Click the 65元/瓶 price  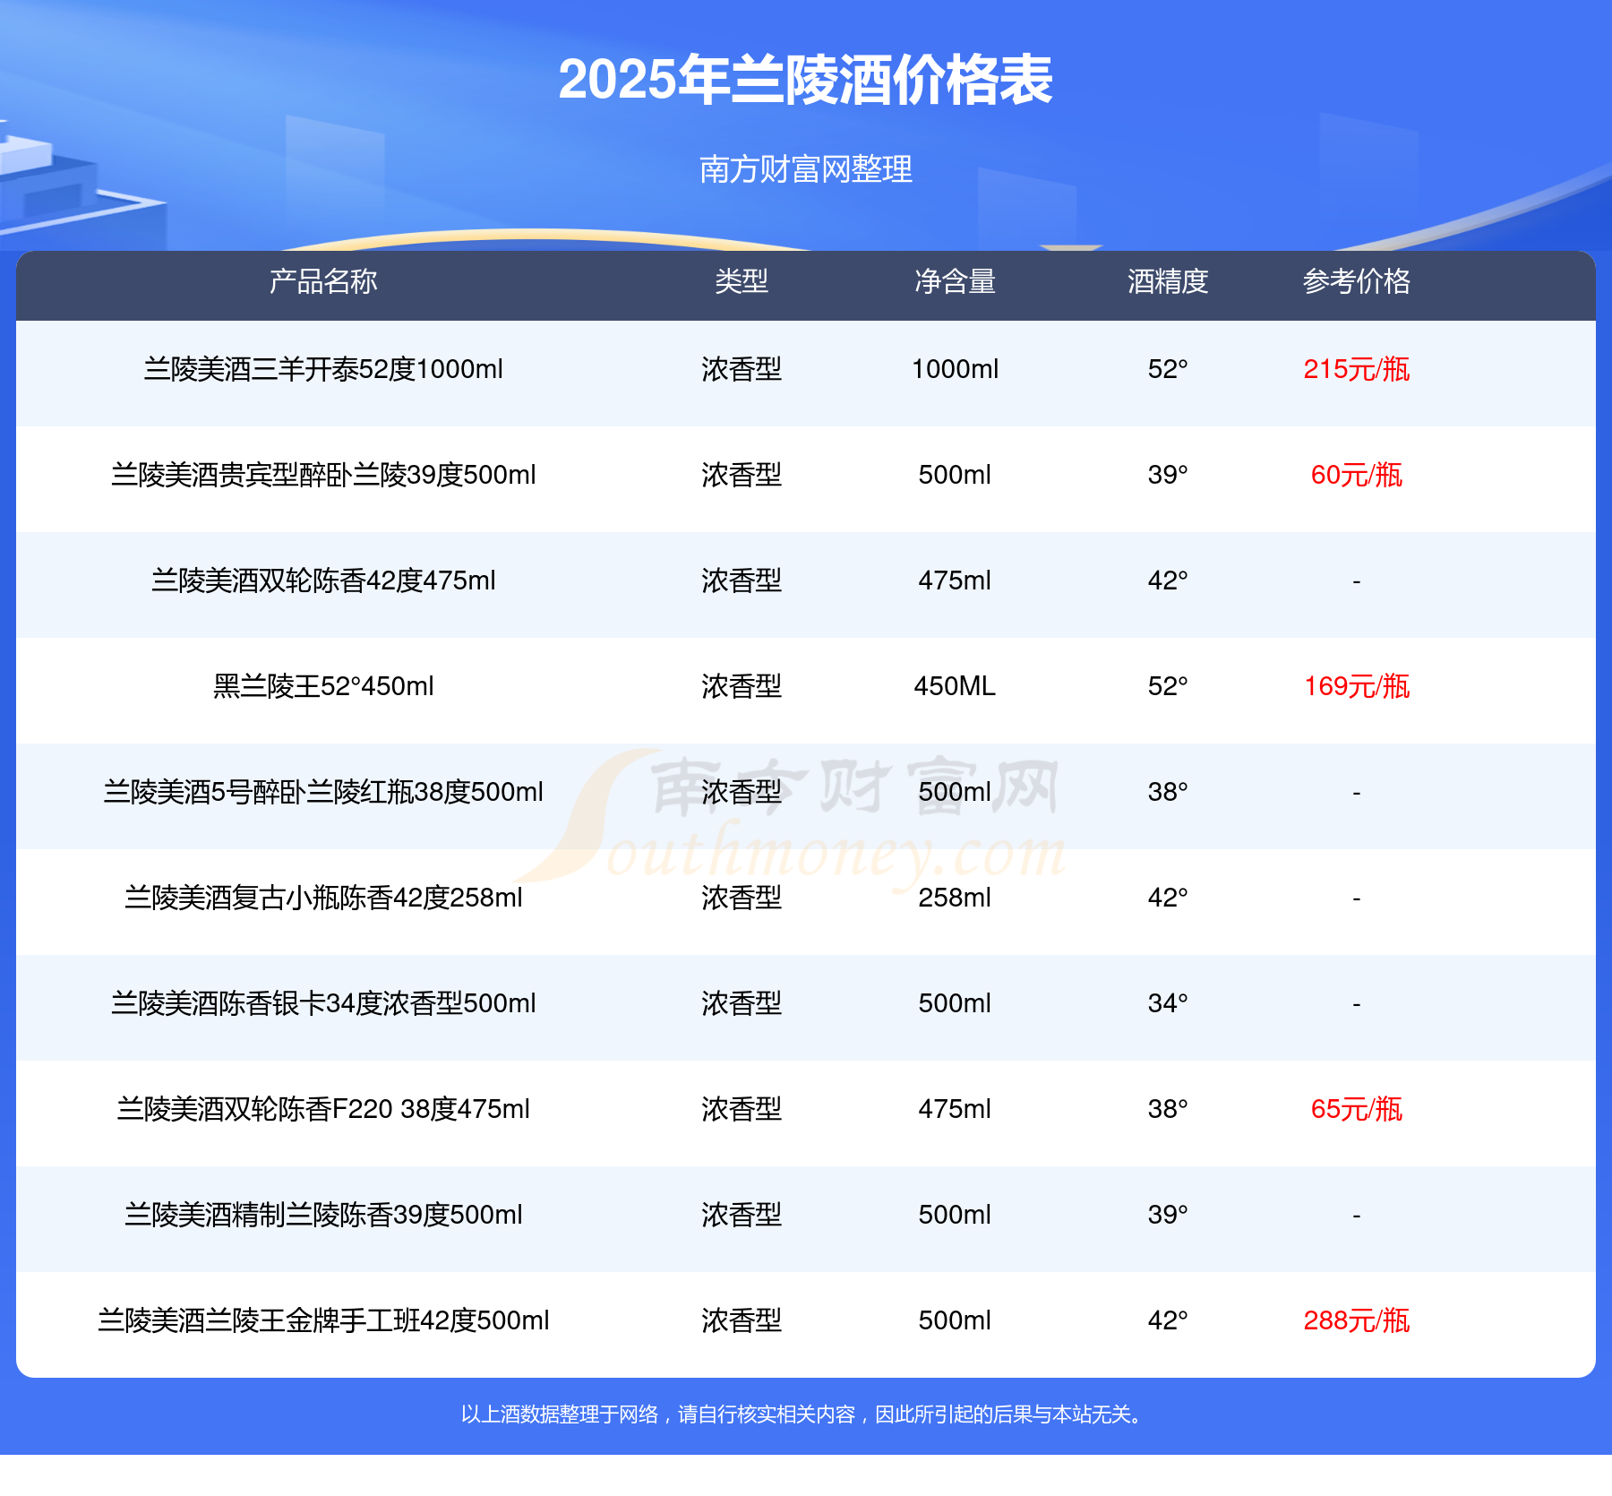[1356, 1109]
